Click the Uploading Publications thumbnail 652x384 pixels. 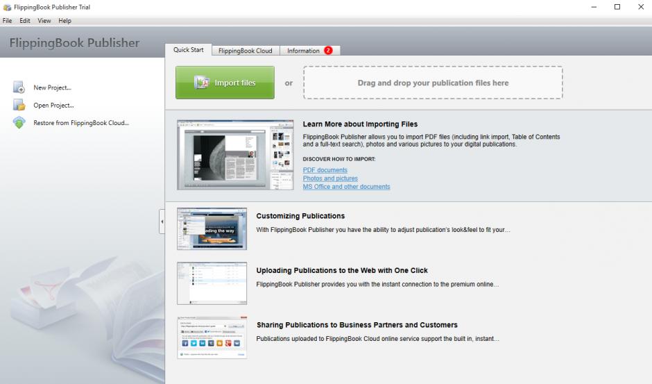212,283
